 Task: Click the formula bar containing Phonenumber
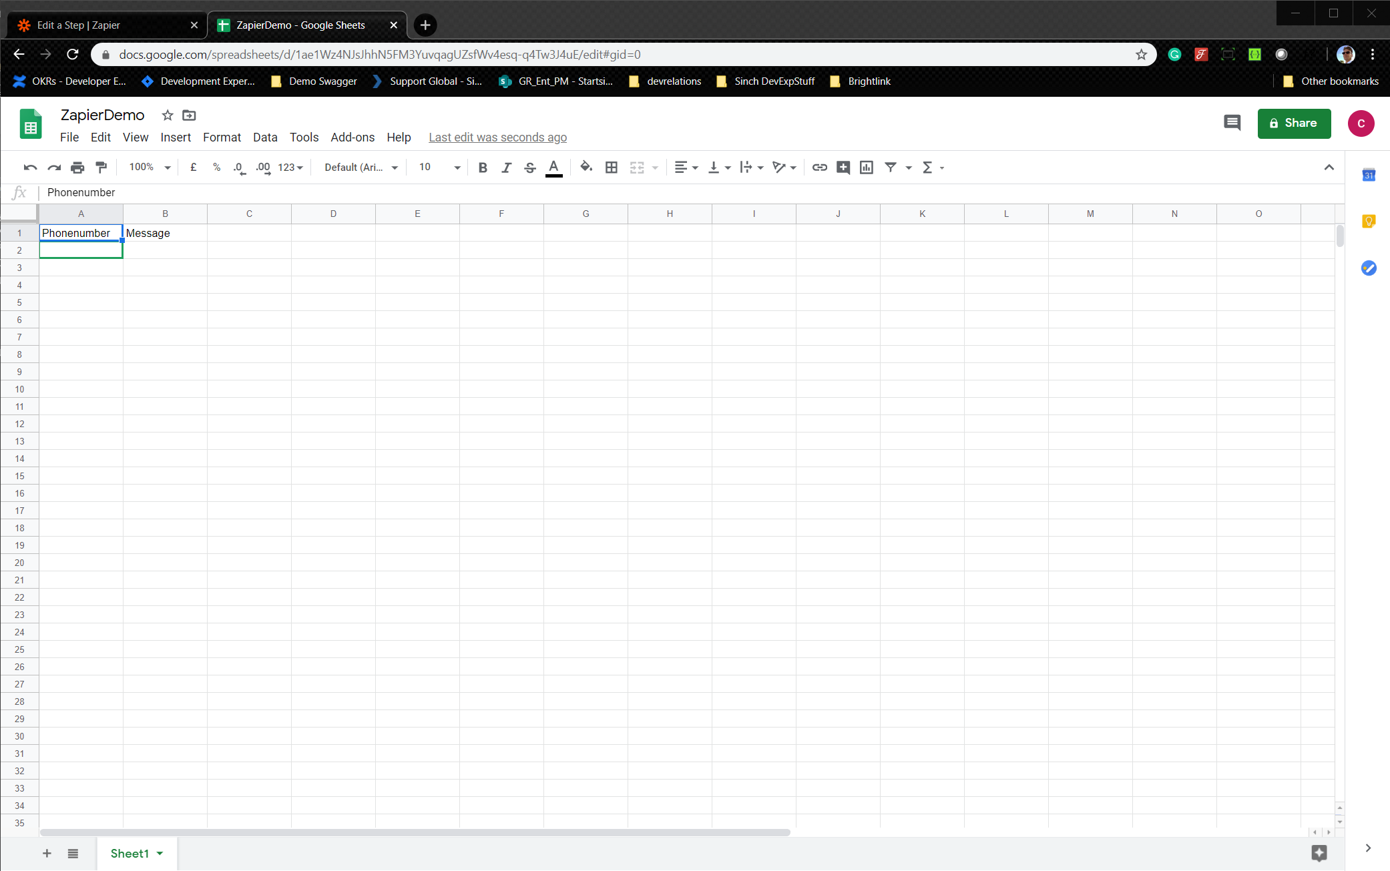[691, 193]
